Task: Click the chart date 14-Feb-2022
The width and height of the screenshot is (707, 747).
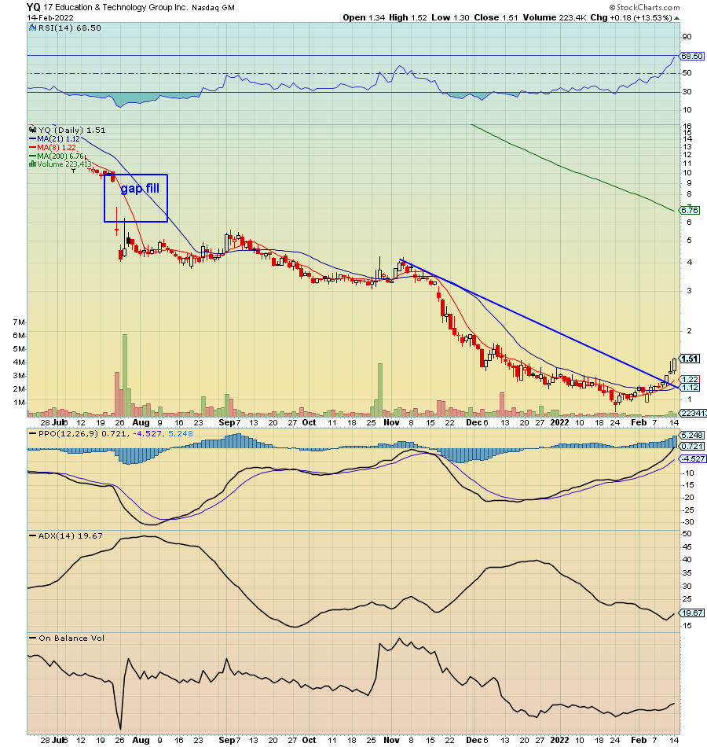Action: [x=50, y=17]
